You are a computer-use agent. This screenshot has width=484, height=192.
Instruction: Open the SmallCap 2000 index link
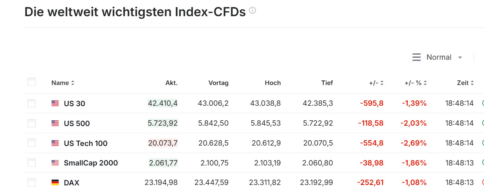91,163
